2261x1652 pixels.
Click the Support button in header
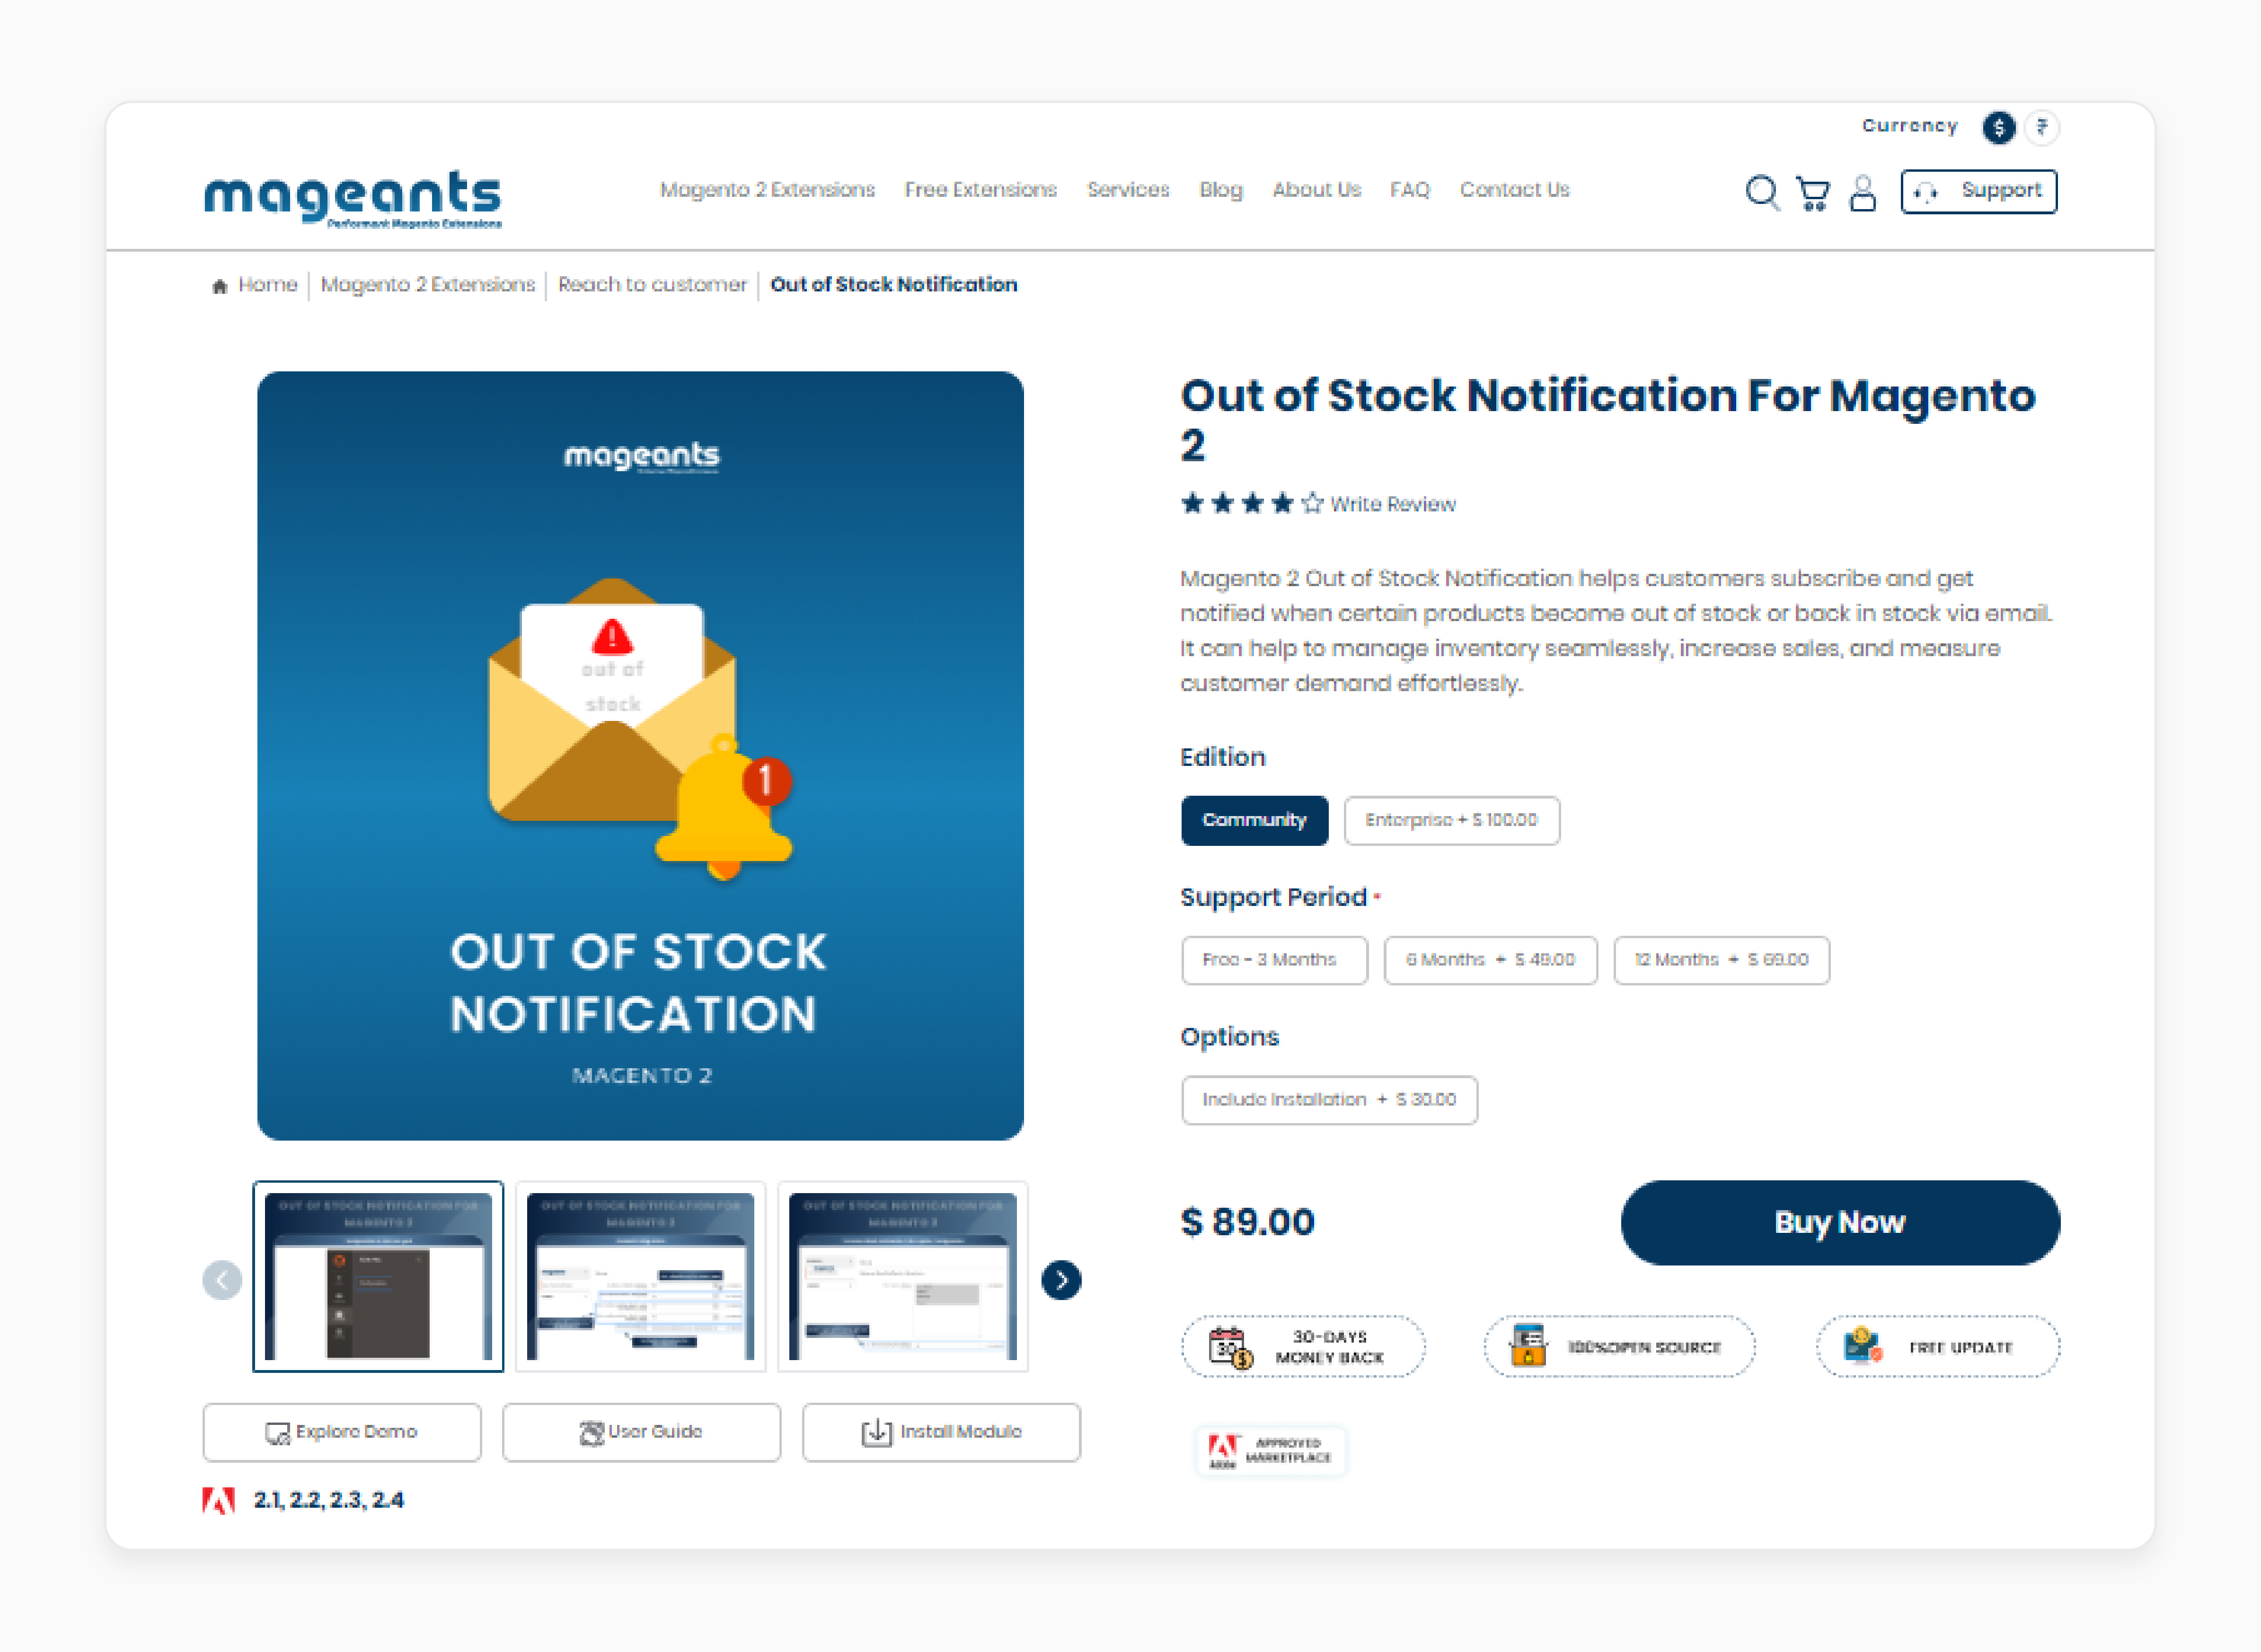[1978, 191]
